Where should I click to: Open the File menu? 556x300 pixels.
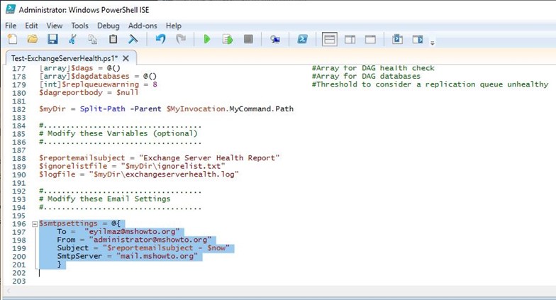pos(11,26)
